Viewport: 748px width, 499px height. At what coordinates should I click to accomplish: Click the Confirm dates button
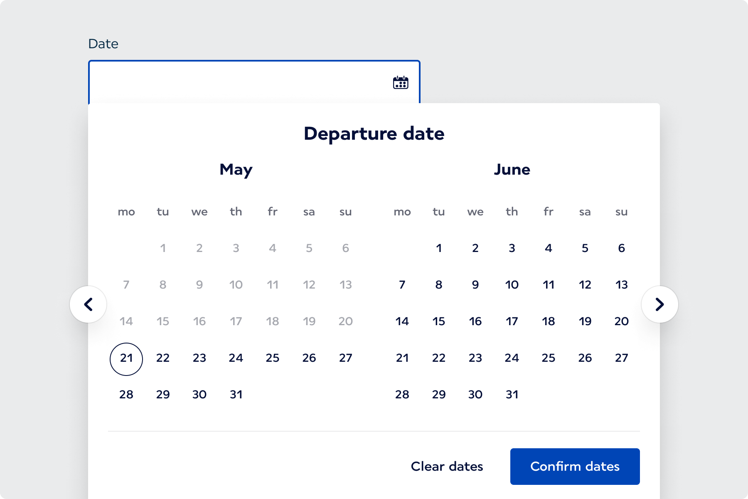point(575,467)
